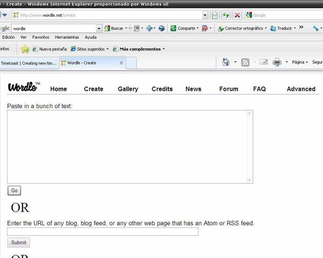Viewport: 323px width, 258px height.
Task: Click the add to favorites star icon
Action: point(25,49)
